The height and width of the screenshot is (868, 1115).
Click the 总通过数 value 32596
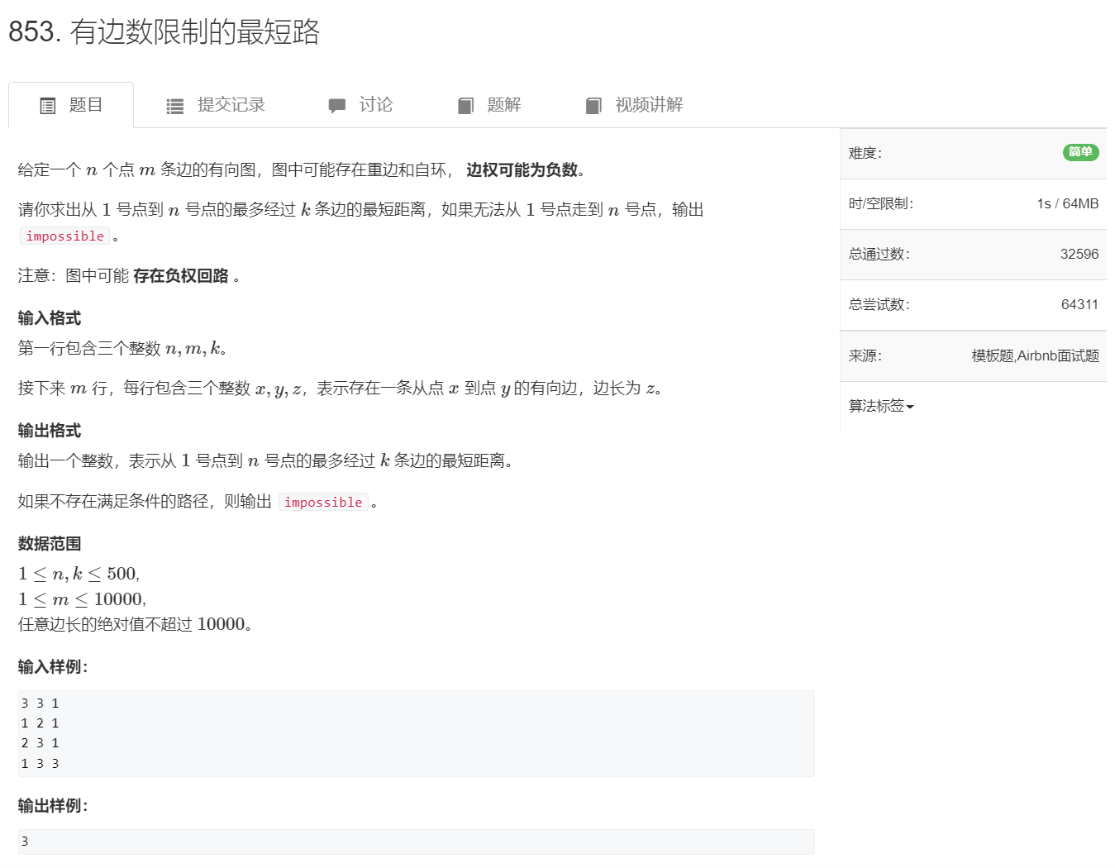[x=1079, y=254]
